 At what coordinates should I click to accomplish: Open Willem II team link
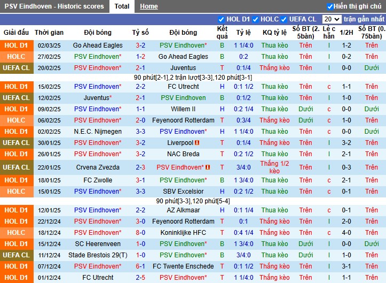point(183,109)
